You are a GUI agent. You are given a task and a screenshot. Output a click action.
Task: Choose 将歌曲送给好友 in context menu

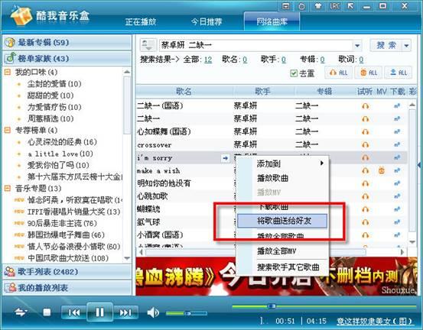pos(282,221)
